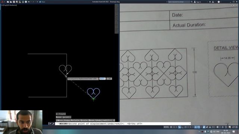Toggle isometric drafting
This screenshot has width=239, height=134.
coord(190,127)
